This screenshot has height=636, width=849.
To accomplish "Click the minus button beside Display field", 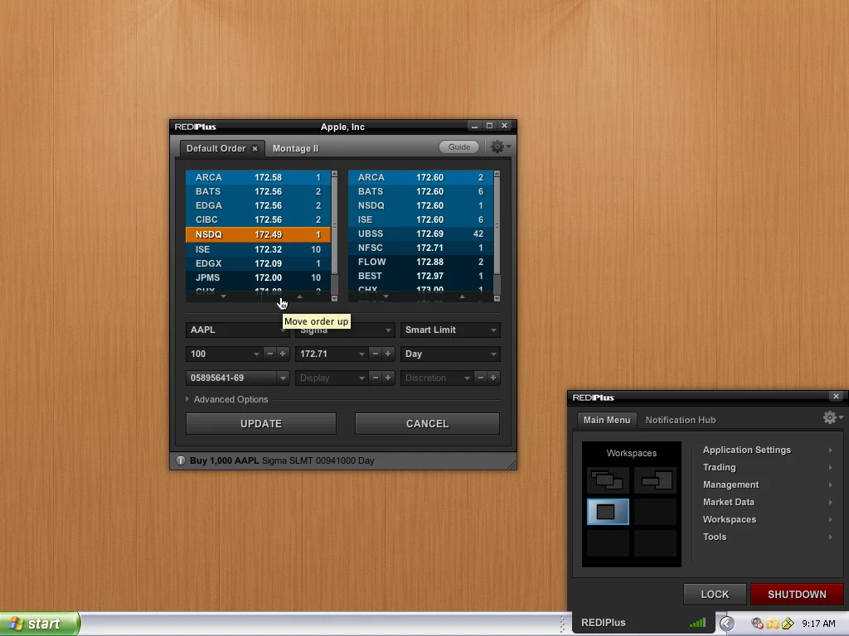I will coord(376,378).
